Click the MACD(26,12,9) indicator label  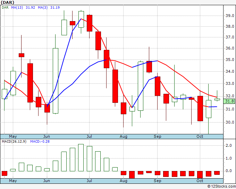point(14,142)
